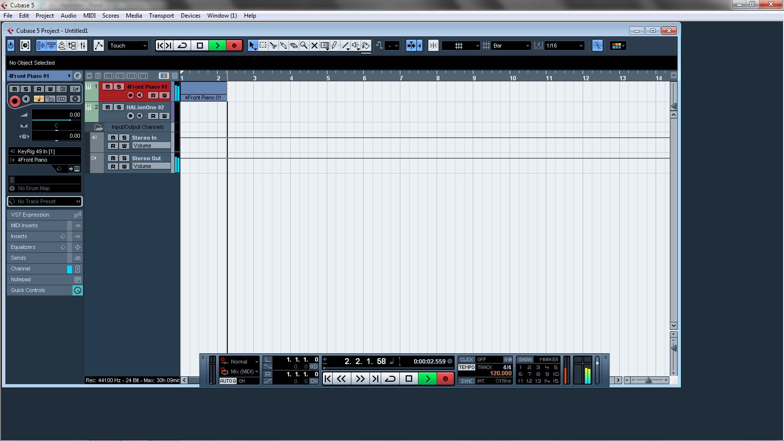Viewport: 784px width, 441px height.
Task: Select the Color paint bucket tool
Action: [366, 46]
